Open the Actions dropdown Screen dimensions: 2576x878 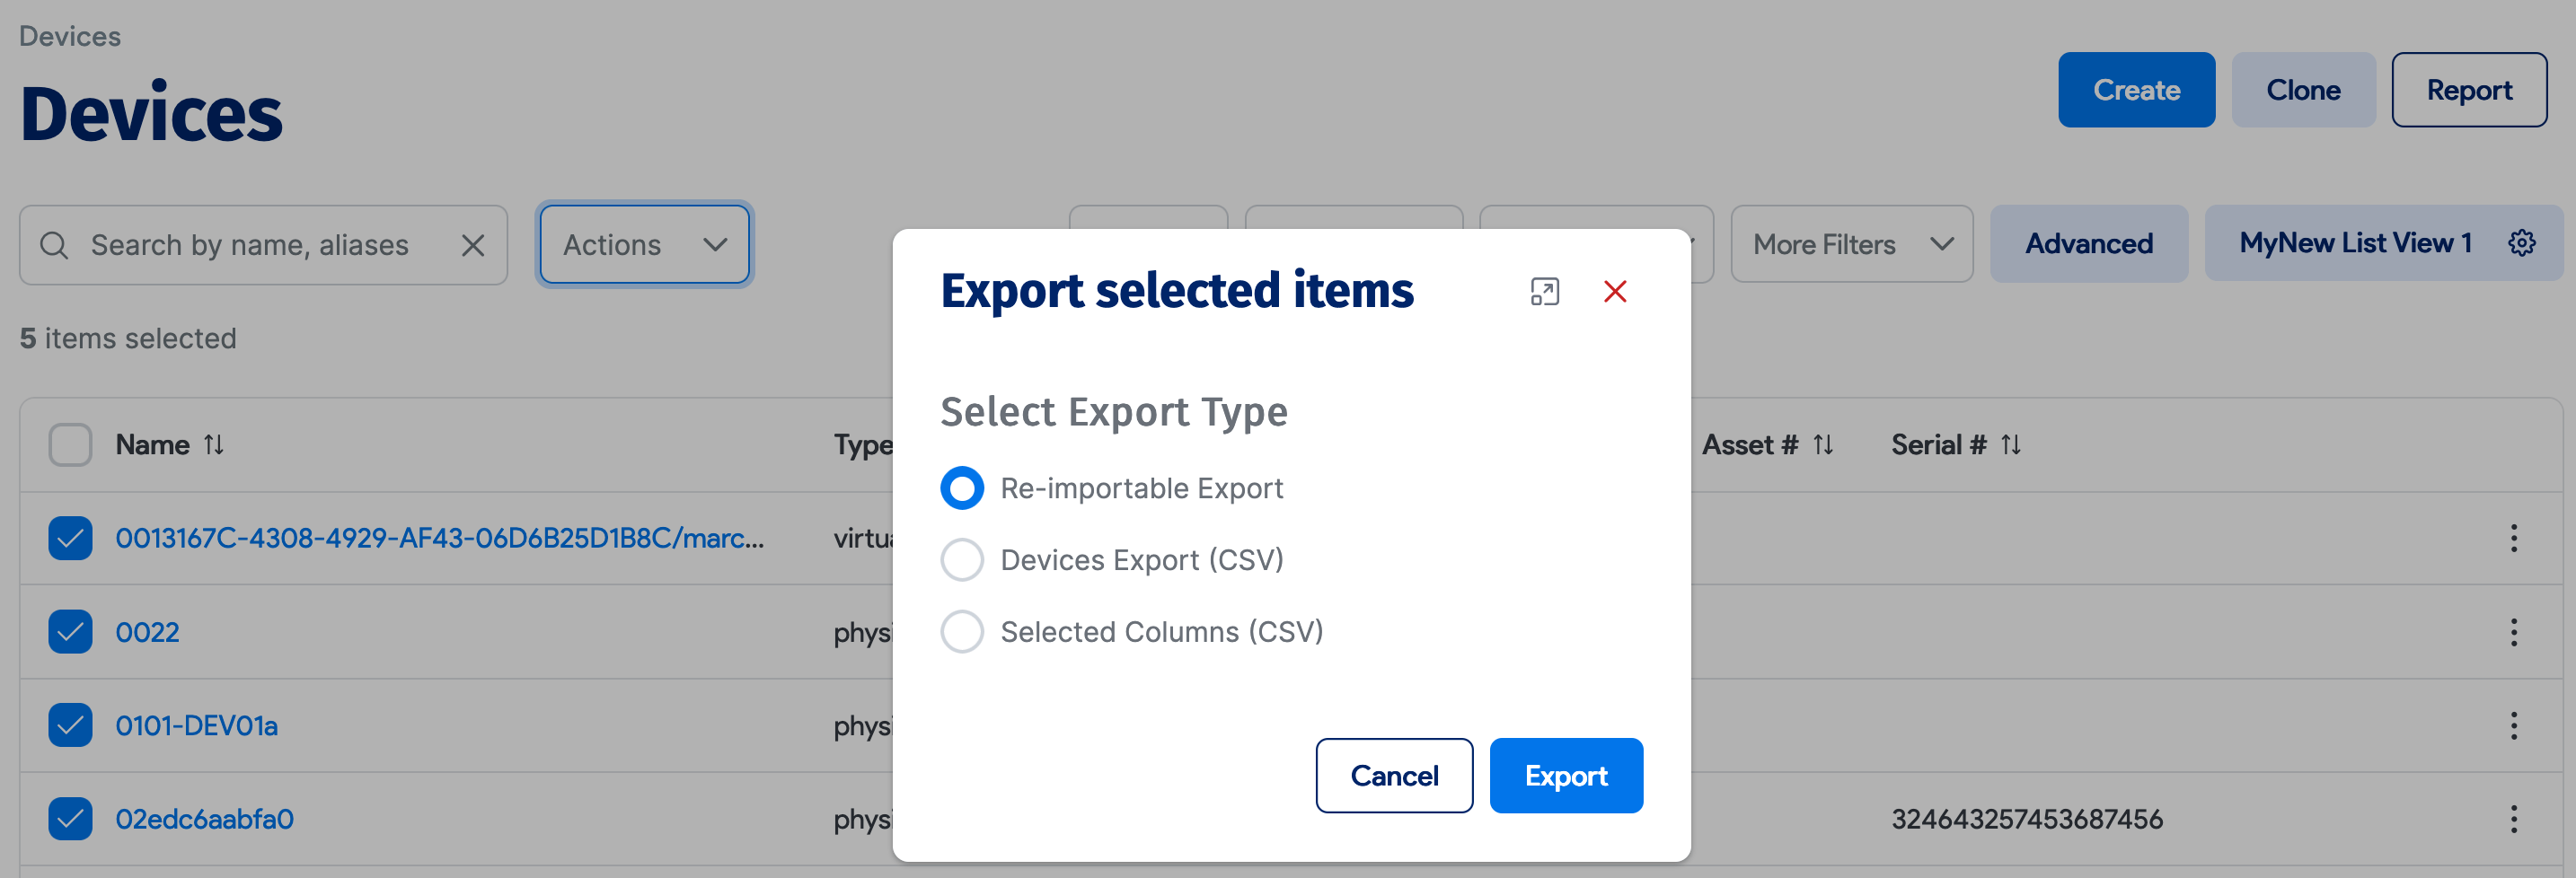click(x=643, y=244)
